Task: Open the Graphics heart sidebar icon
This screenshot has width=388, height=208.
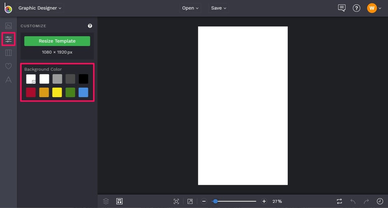Action: click(8, 66)
